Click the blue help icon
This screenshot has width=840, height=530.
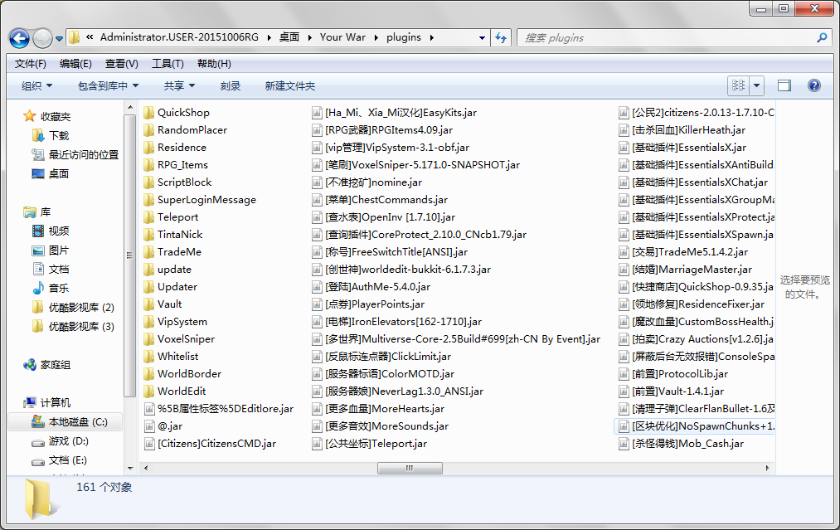813,85
